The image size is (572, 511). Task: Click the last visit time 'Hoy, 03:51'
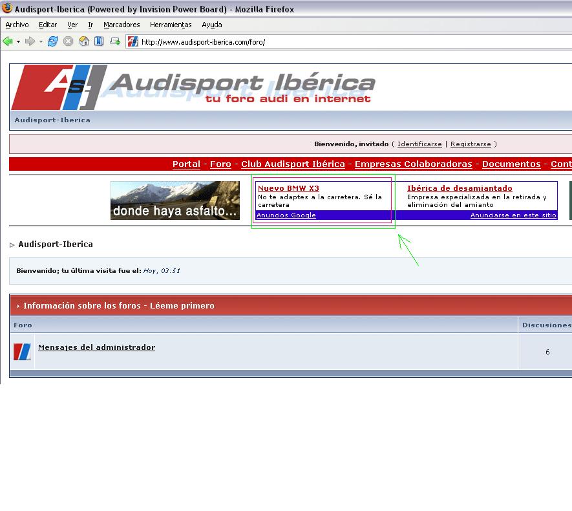click(162, 270)
